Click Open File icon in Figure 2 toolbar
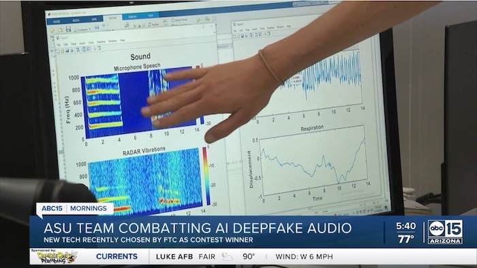Image resolution: width=477 pixels, height=268 pixels. pos(238,37)
